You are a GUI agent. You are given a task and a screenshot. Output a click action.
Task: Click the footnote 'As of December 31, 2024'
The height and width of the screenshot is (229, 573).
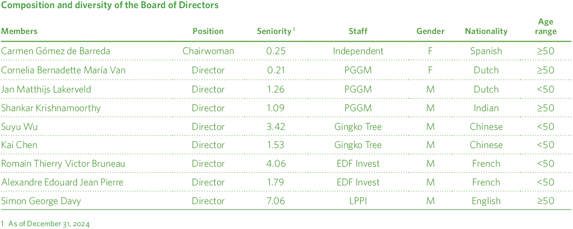tap(48, 224)
